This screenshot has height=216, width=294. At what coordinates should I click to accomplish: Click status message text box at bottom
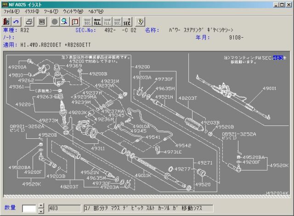point(148,208)
